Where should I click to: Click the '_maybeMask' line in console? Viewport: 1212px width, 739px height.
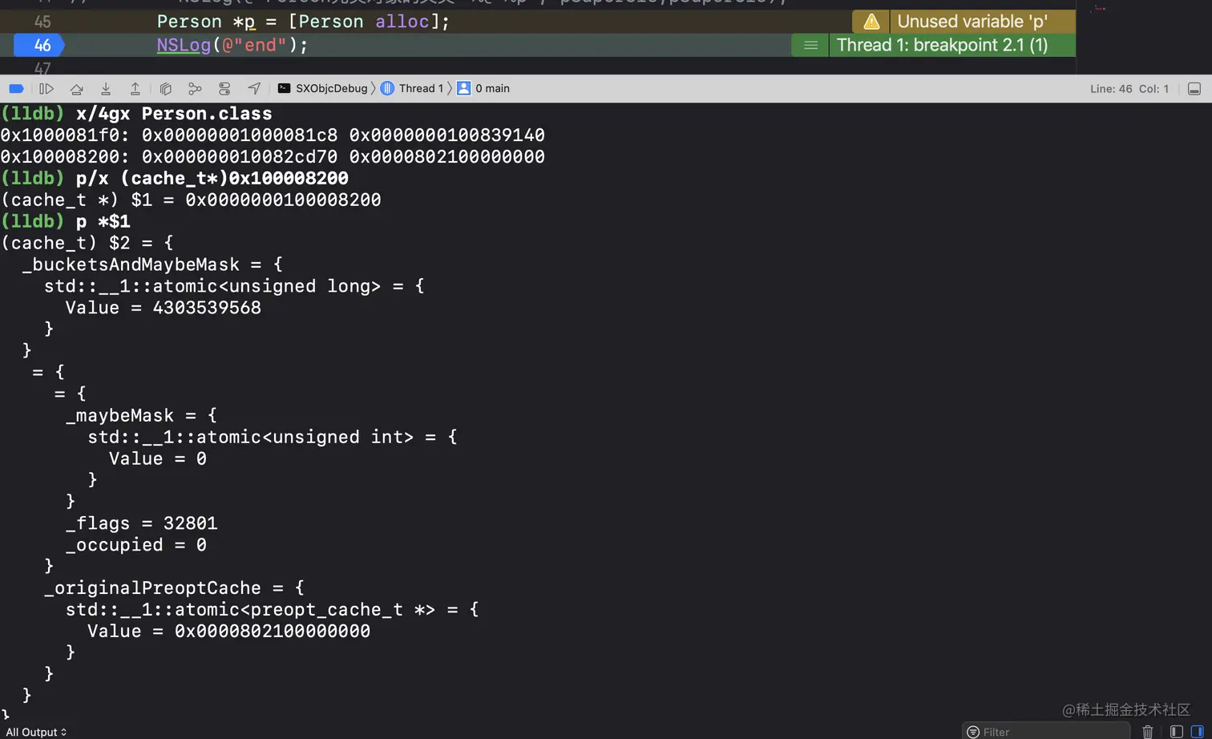141,415
